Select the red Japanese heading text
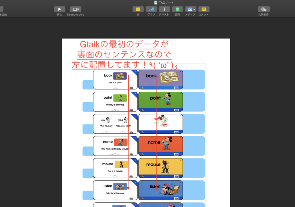The height and width of the screenshot is (207, 295). click(124, 55)
